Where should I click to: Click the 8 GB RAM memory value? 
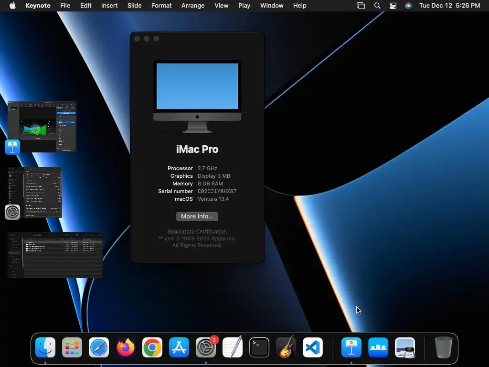point(210,183)
